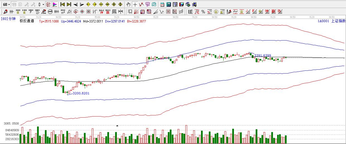
Task: Jump to the first bar of the chart
Action: pos(62,4)
